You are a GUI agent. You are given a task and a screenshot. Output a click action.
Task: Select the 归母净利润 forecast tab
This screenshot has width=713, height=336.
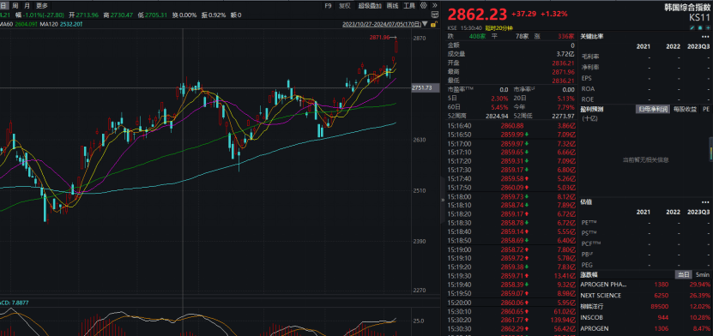click(653, 109)
